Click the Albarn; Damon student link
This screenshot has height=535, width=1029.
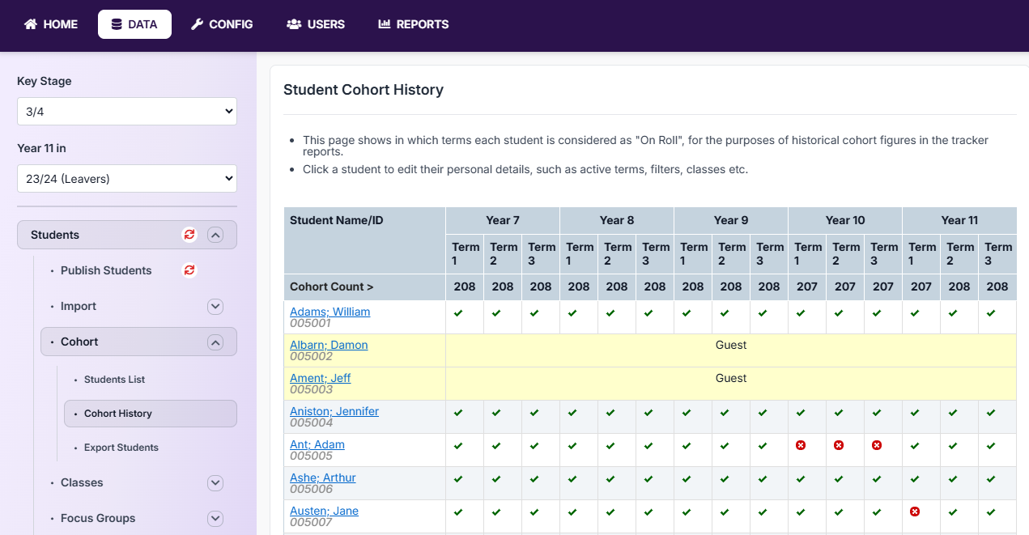coord(329,345)
